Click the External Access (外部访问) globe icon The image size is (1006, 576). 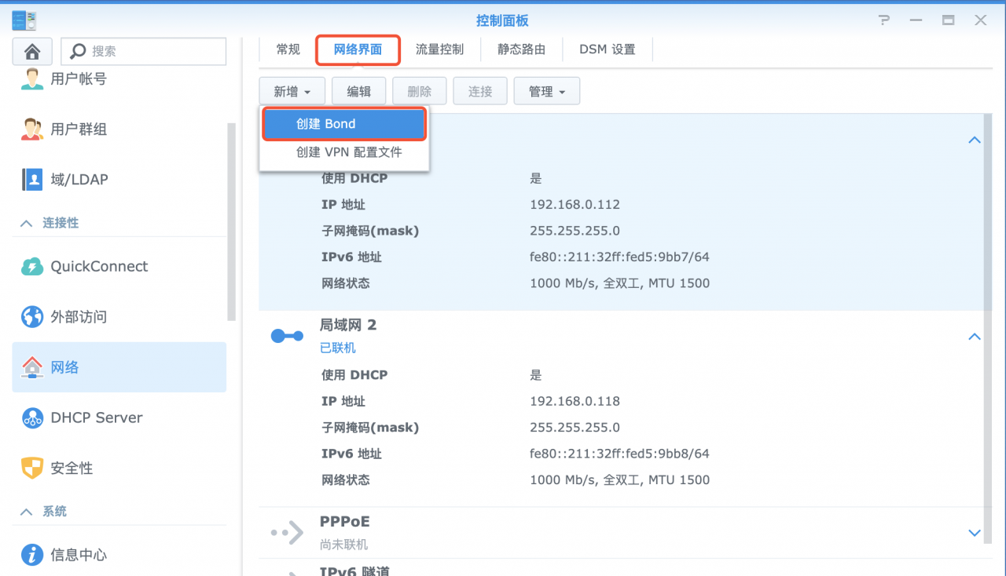pos(32,317)
